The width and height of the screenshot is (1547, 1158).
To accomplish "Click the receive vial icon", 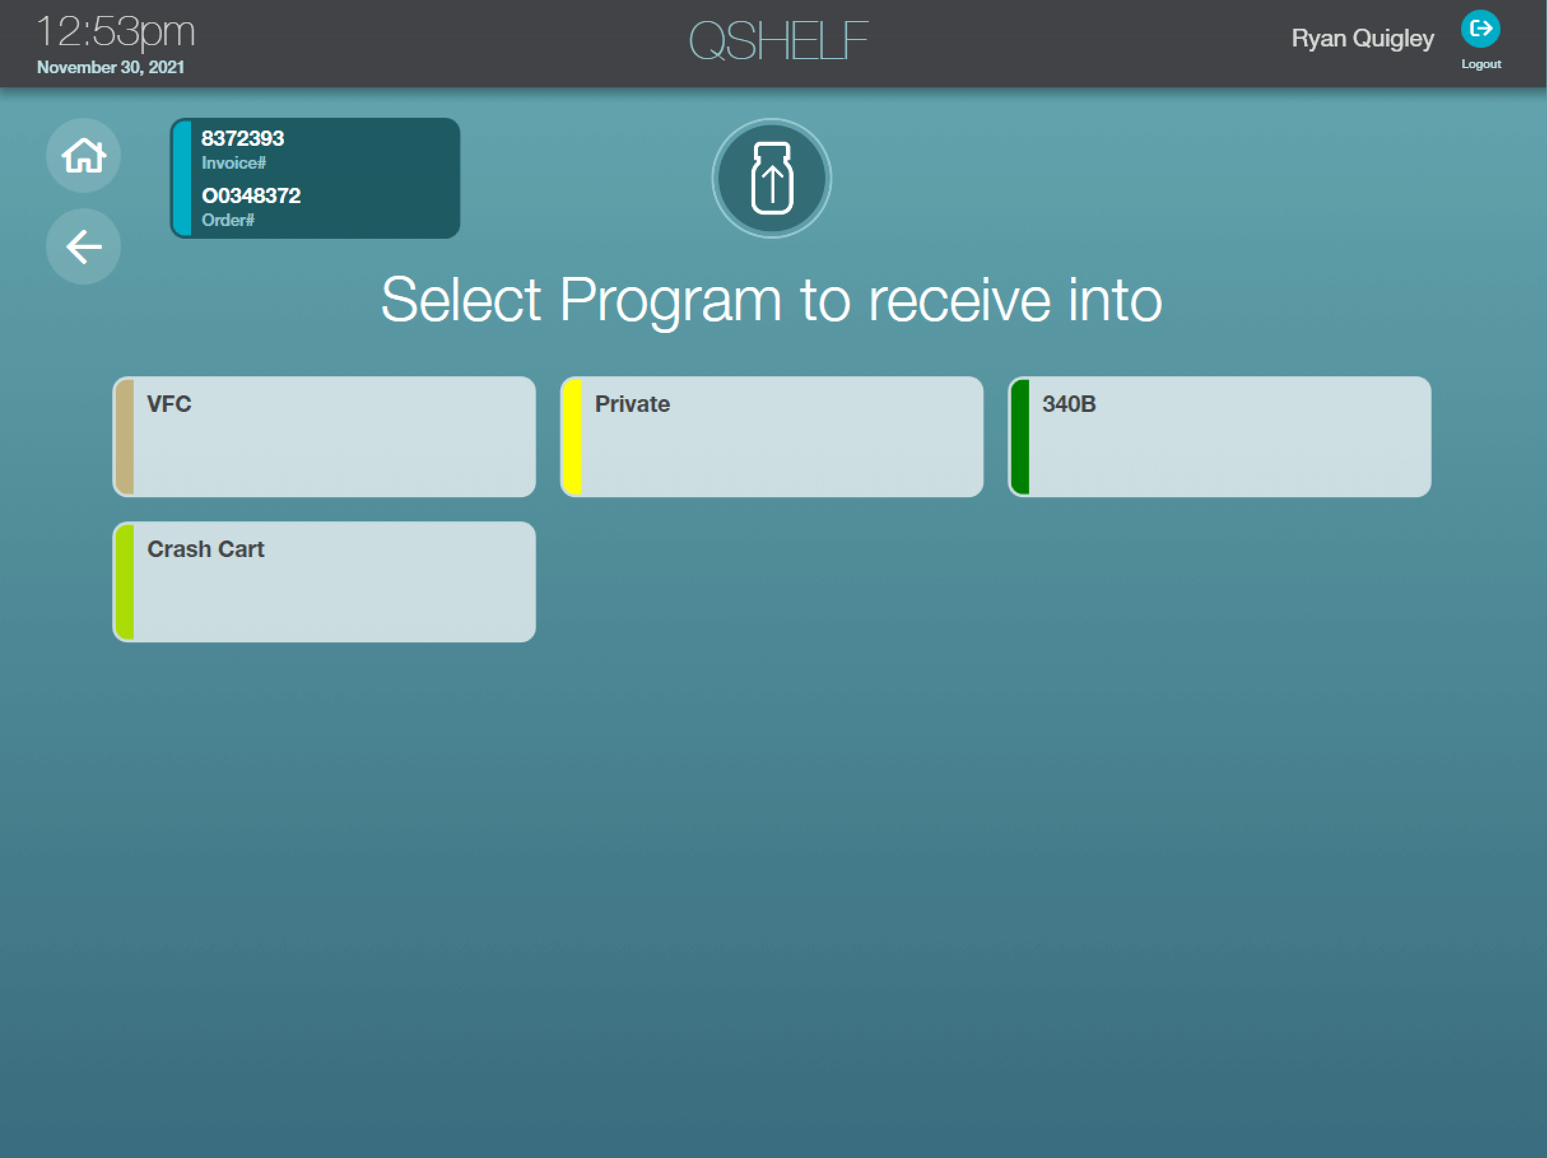I will 771,178.
